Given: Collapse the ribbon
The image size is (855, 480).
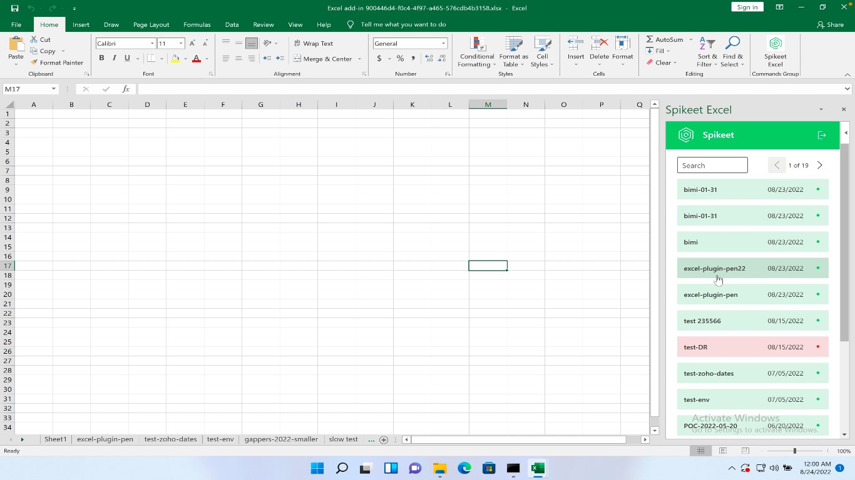Looking at the screenshot, I should [x=847, y=74].
